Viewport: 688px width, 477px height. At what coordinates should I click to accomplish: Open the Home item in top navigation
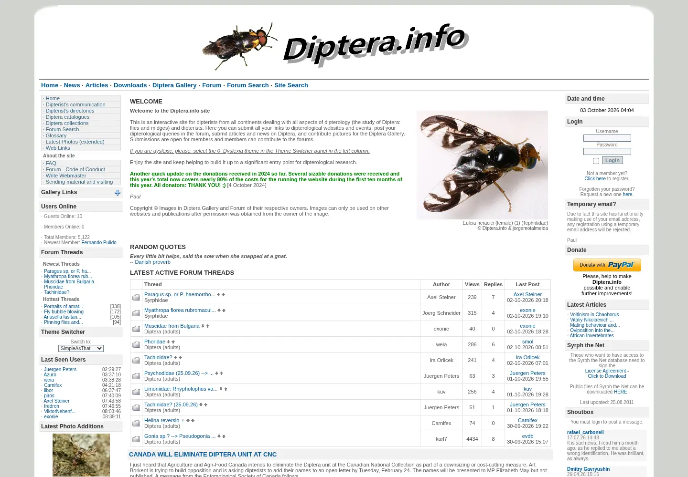(x=50, y=85)
